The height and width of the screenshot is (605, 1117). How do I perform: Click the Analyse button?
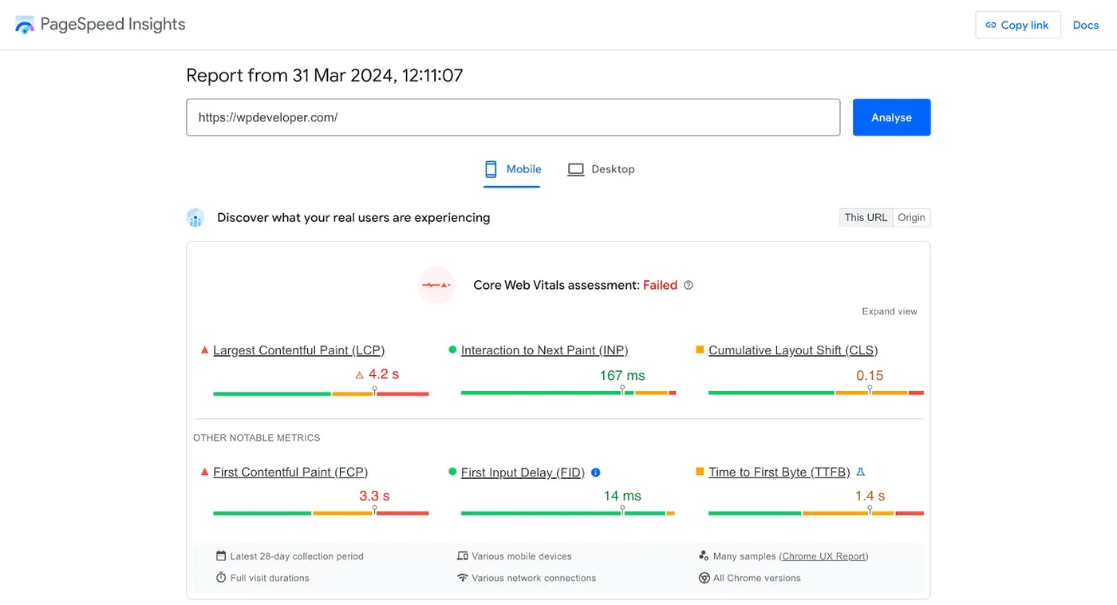click(891, 117)
